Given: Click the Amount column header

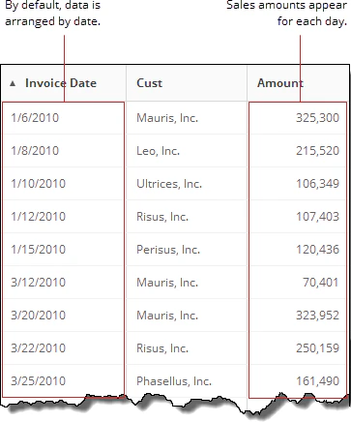Looking at the screenshot, I should point(298,83).
